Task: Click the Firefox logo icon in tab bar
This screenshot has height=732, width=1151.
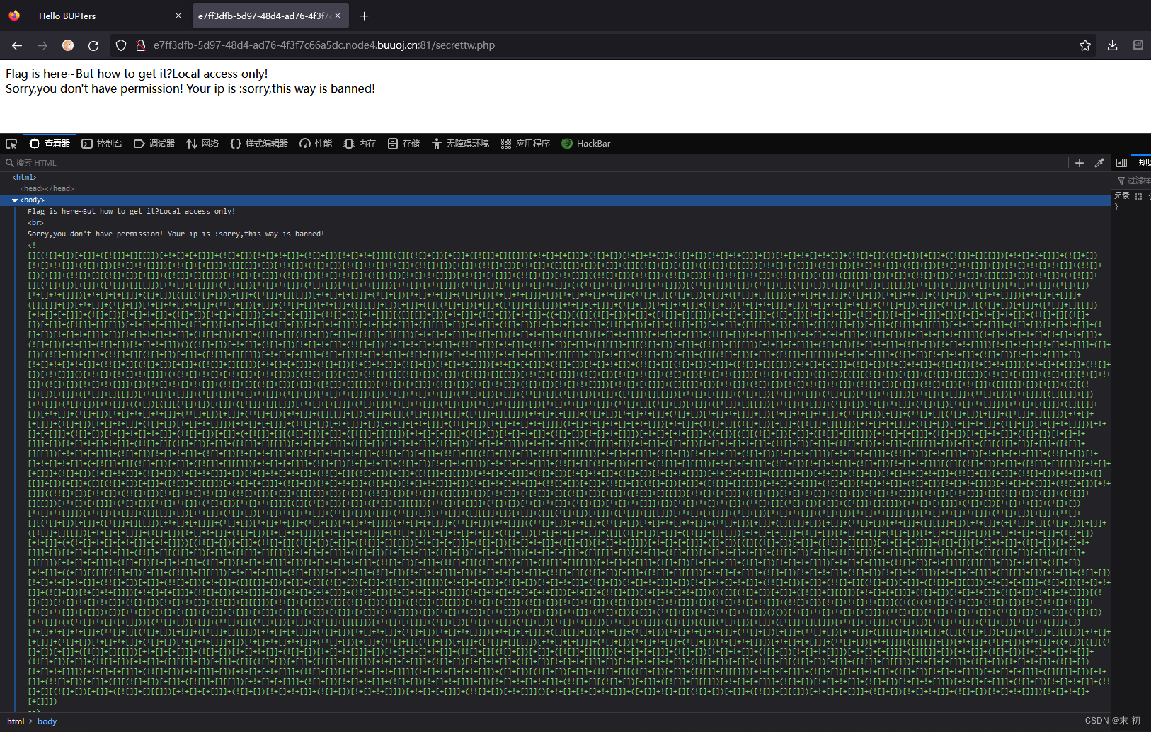Action: [x=14, y=15]
